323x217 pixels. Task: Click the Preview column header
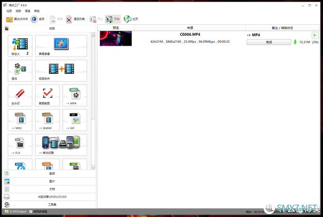116,28
